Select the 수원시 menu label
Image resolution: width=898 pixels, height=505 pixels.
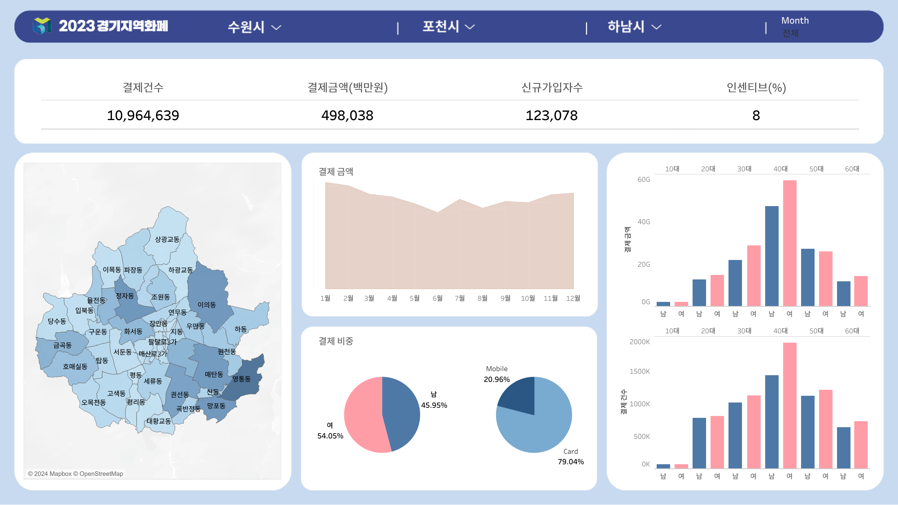click(x=246, y=27)
